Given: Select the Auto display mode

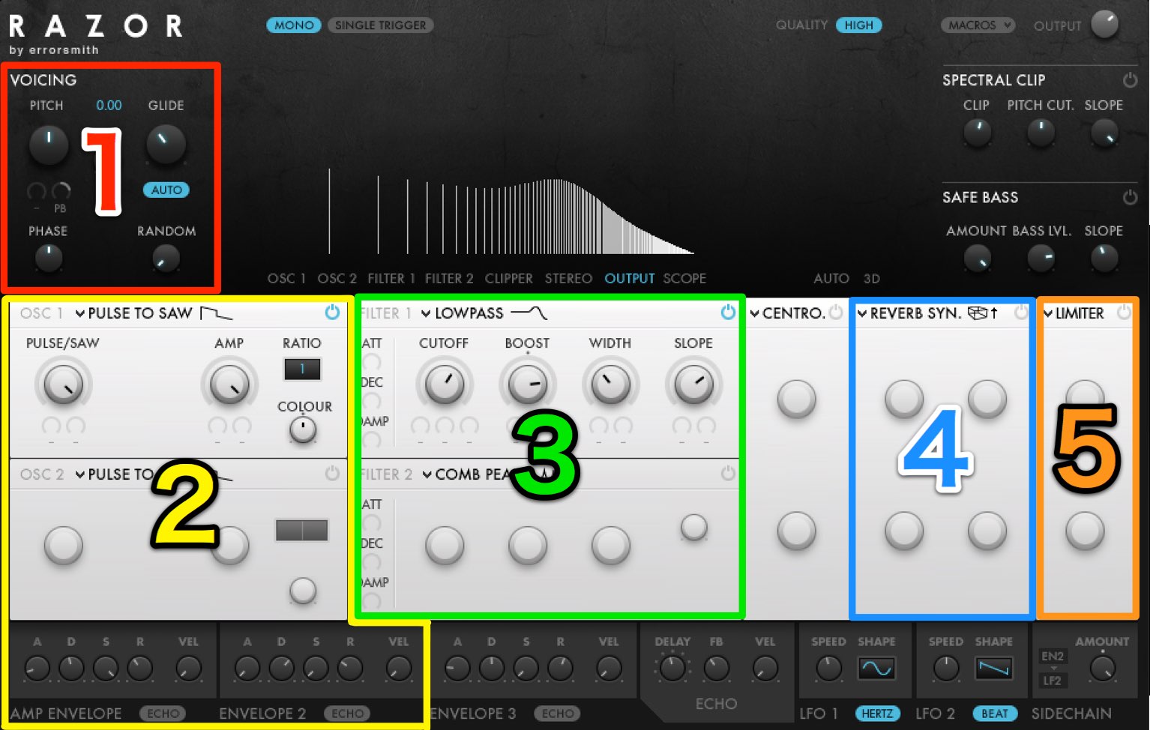Looking at the screenshot, I should click(x=831, y=279).
